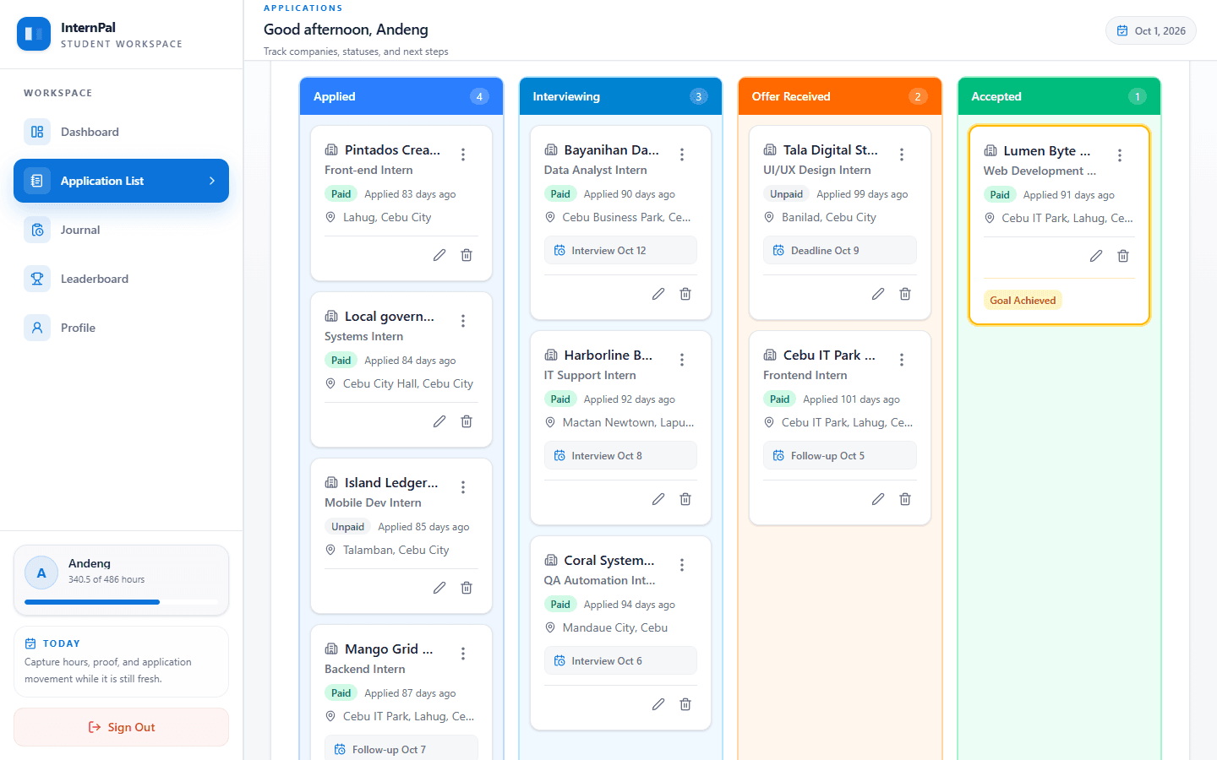Delete the Bayanihan Data Analyst card
This screenshot has width=1217, height=760.
coord(685,294)
